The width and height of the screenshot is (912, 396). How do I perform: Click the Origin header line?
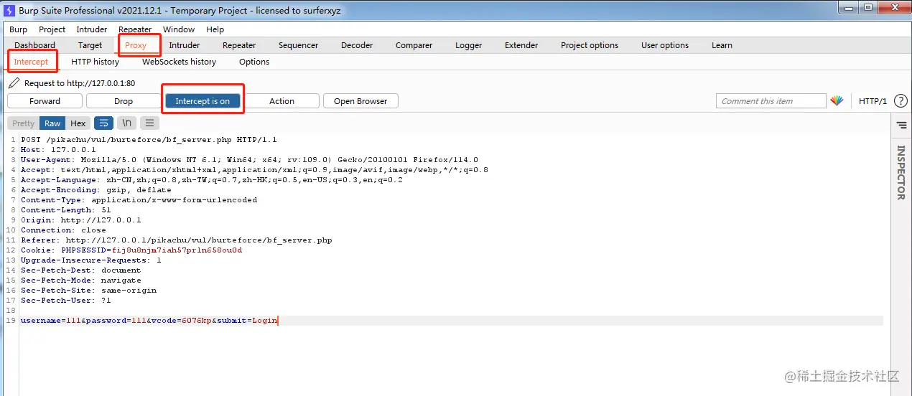click(x=80, y=220)
